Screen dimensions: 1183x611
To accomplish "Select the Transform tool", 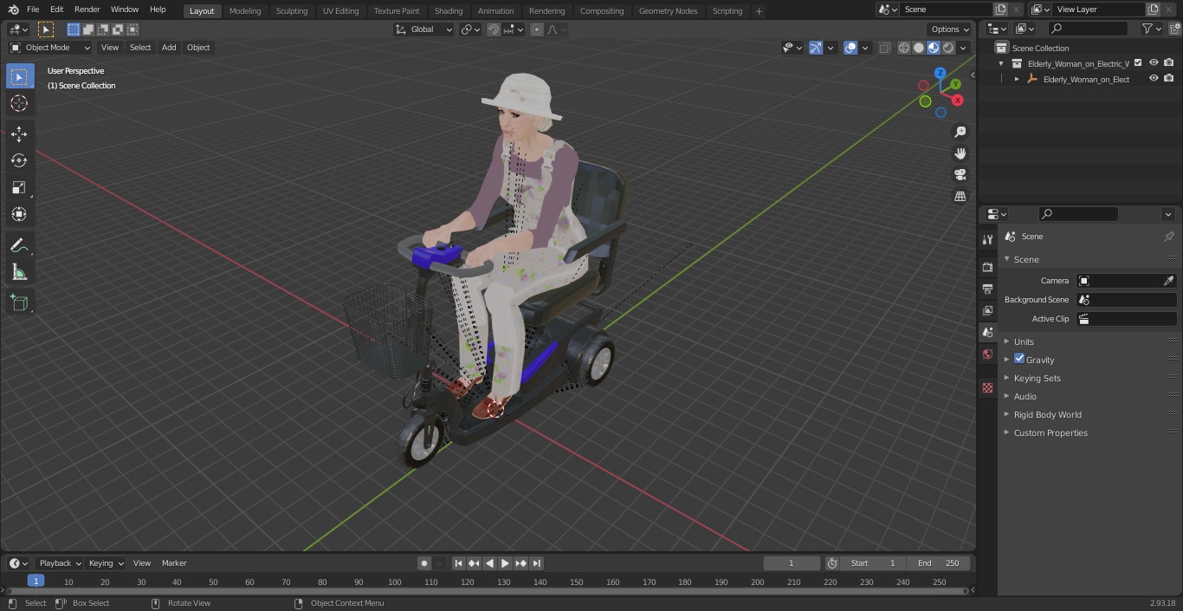I will tap(19, 214).
